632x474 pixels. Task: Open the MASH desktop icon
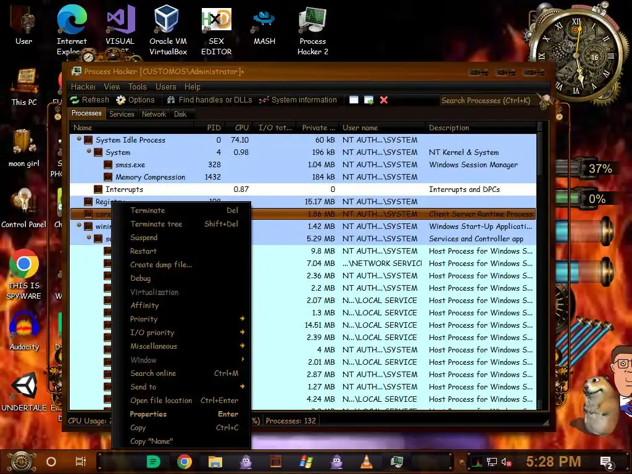(x=264, y=26)
